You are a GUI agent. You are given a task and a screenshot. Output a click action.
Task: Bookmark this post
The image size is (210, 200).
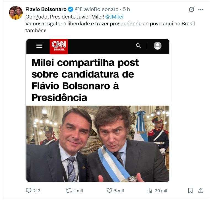(190, 191)
